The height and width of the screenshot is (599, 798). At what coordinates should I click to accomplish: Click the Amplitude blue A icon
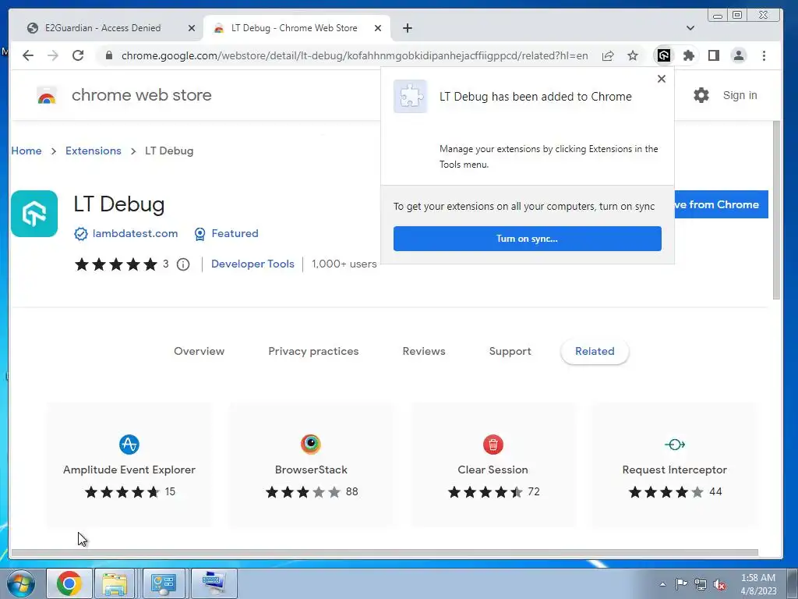coord(129,444)
